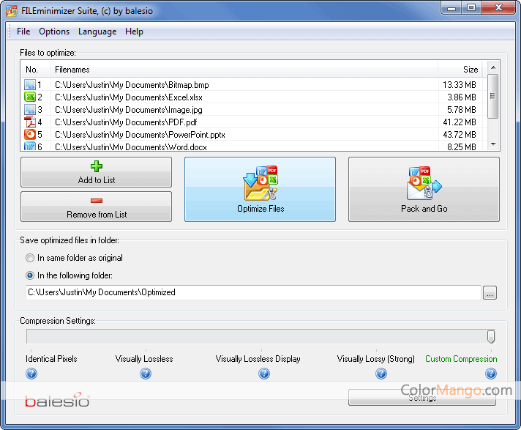The height and width of the screenshot is (430, 521).
Task: Select "In same folder as original" option
Action: click(30, 258)
